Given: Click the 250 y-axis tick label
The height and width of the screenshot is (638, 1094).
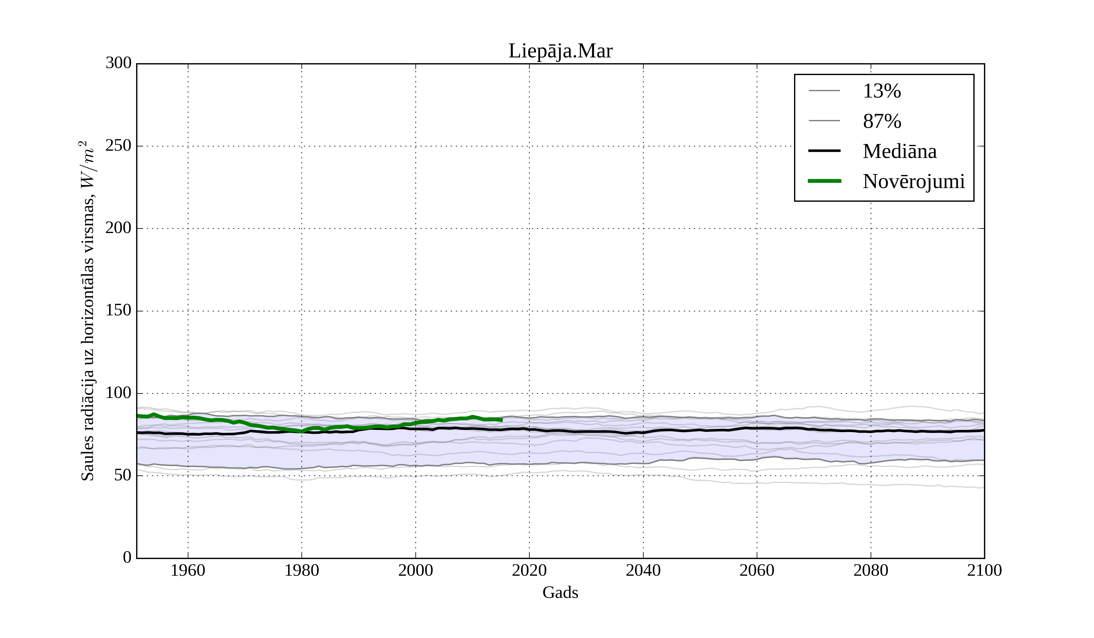Looking at the screenshot, I should click(x=119, y=146).
